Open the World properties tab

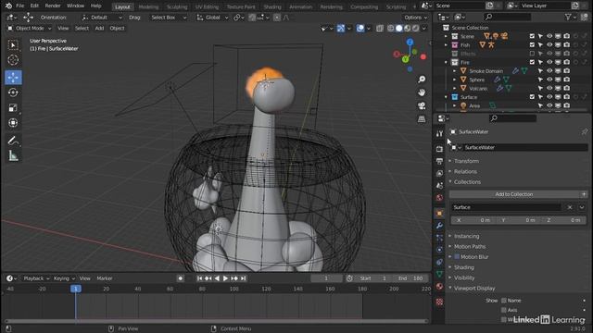click(x=439, y=197)
